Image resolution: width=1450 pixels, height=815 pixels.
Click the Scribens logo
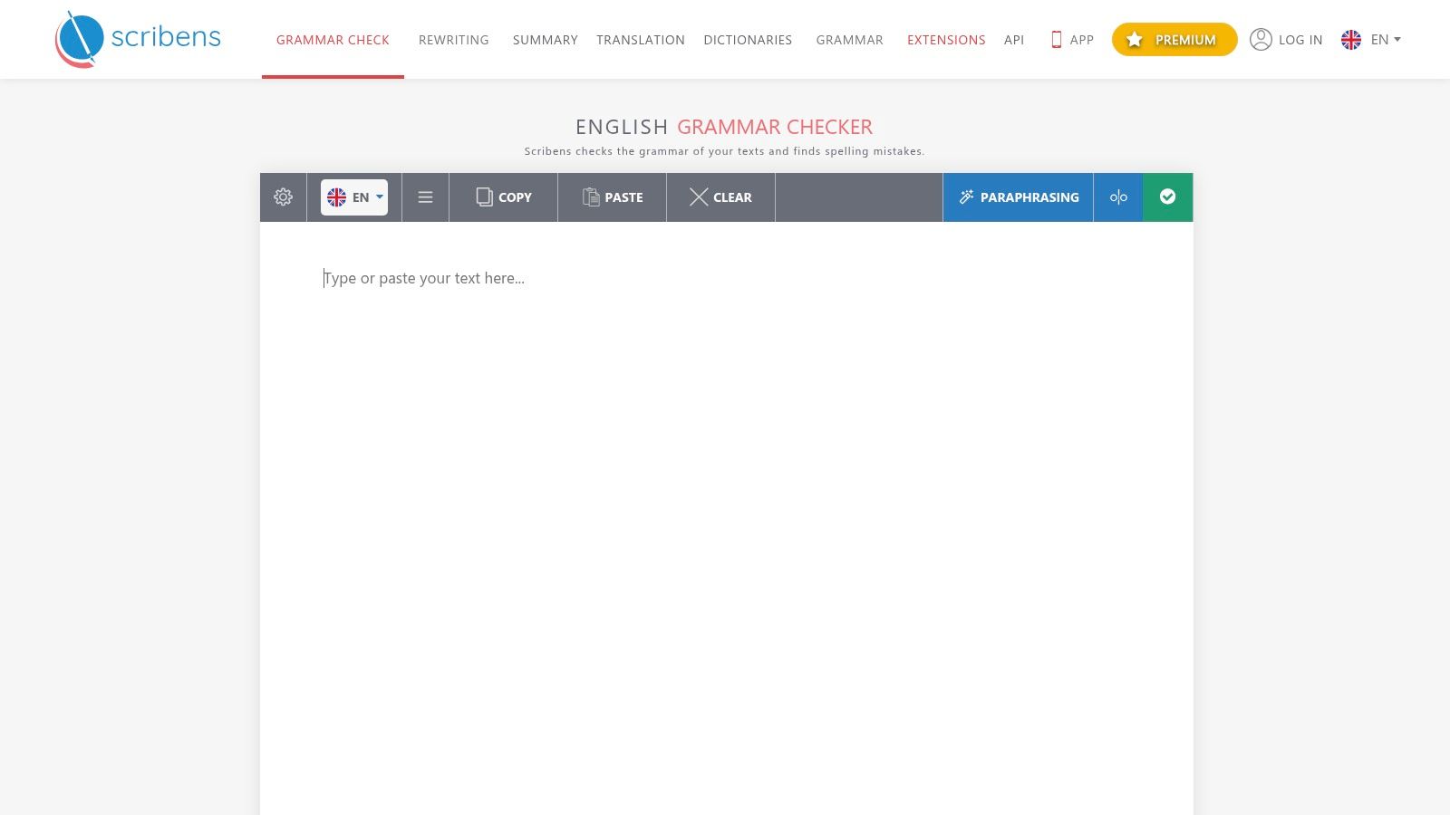click(x=138, y=39)
